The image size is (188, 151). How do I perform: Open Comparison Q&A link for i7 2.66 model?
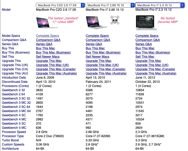coord(98,40)
